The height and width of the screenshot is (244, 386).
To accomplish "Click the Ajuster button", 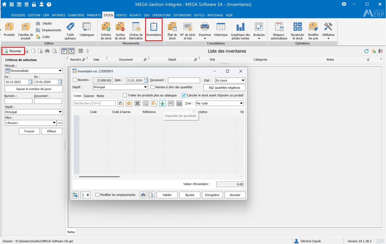I will pyautogui.click(x=190, y=195).
